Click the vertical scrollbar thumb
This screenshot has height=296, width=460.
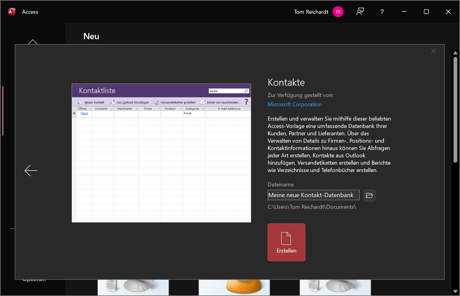click(456, 110)
